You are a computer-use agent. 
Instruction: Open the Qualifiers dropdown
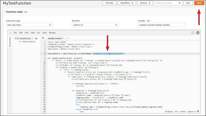[126, 3]
